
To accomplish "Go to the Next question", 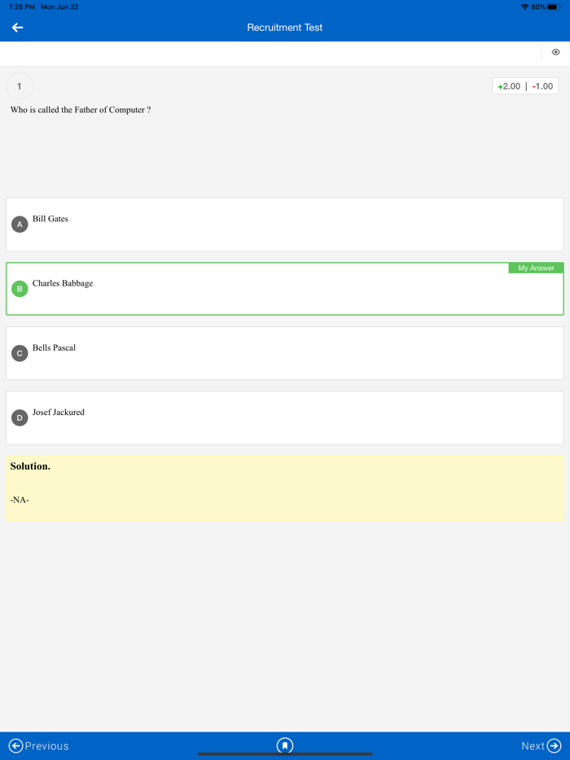I will (541, 745).
